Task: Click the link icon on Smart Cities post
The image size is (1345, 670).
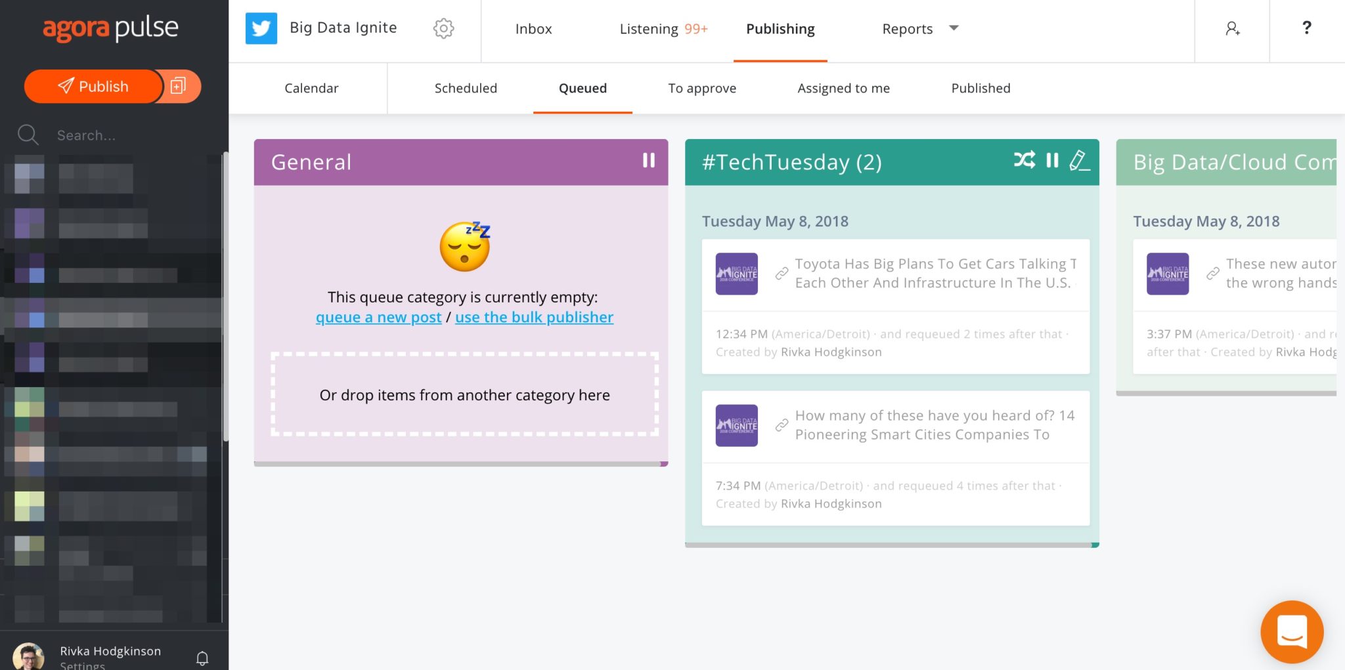Action: tap(782, 425)
